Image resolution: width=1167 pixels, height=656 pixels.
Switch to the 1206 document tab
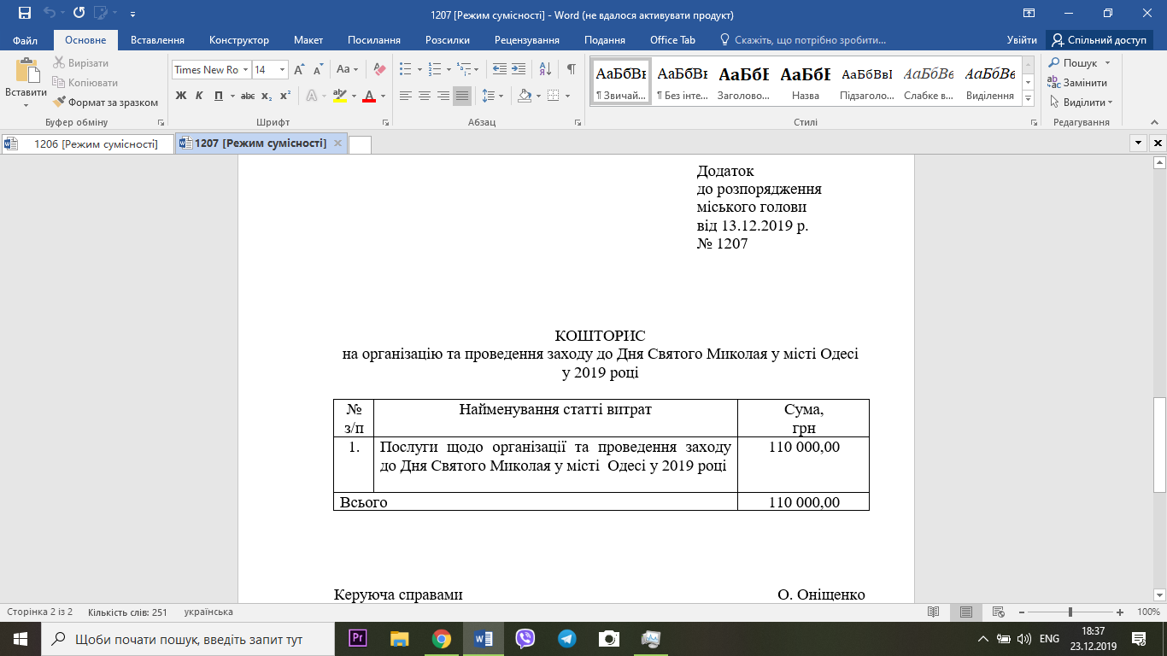click(87, 144)
